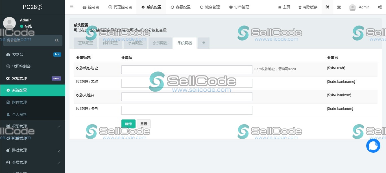Click the gear icon on the 系统配置 top tab

click(143, 7)
